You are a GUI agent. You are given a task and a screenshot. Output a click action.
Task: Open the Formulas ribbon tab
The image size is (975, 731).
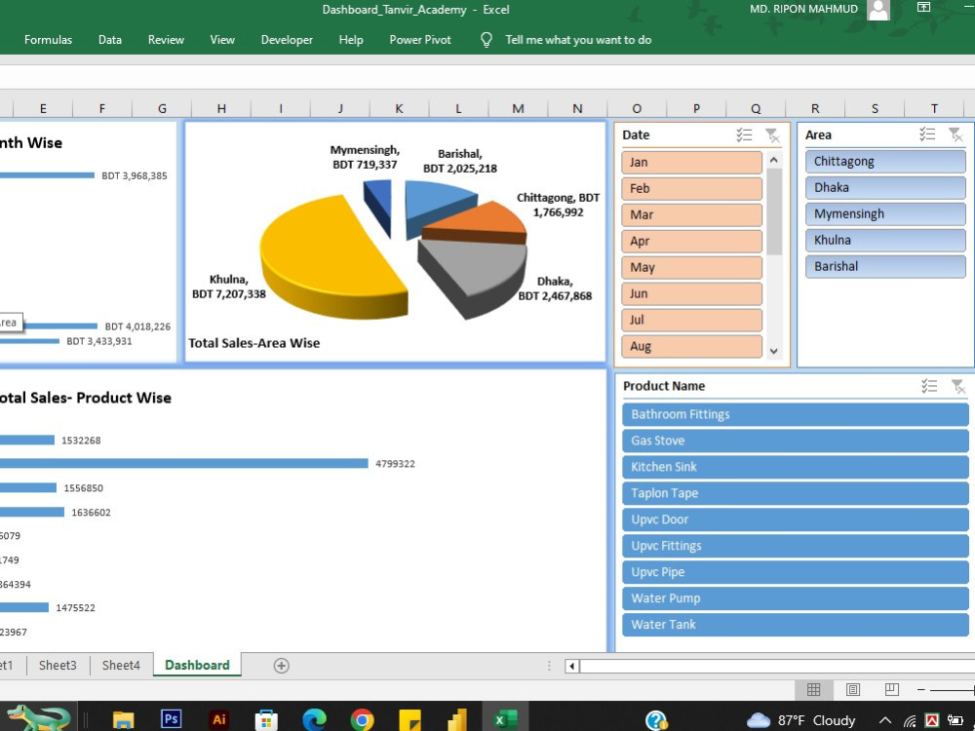tap(48, 40)
